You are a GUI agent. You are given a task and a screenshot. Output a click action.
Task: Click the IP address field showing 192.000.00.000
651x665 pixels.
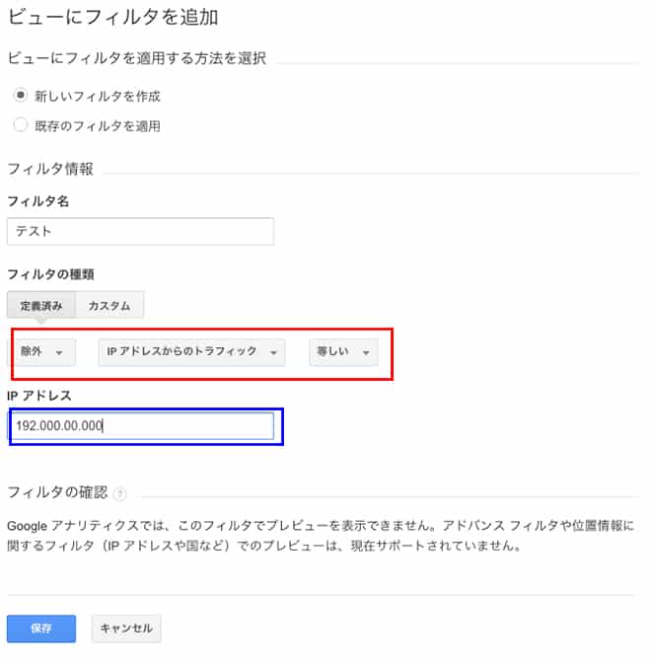[x=142, y=426]
